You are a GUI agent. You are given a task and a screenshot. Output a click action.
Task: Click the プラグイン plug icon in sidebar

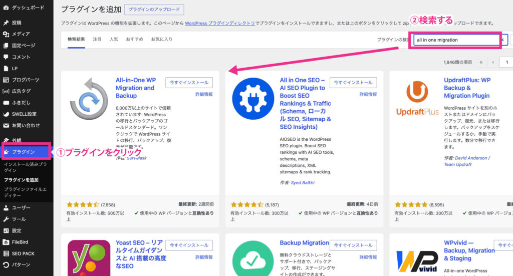(x=6, y=152)
